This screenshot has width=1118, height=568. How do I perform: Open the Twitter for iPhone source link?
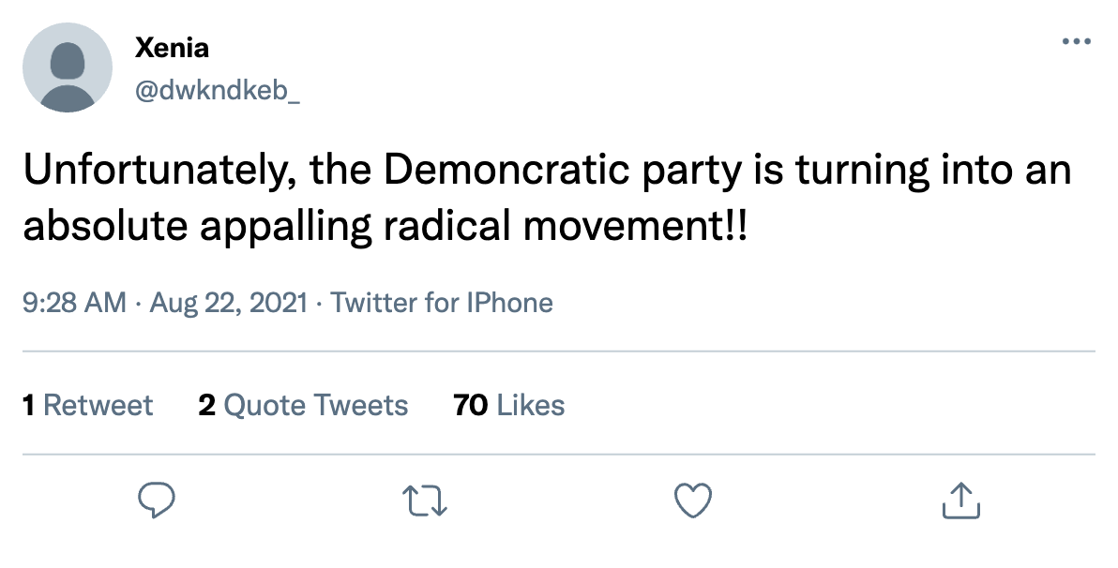click(x=442, y=303)
